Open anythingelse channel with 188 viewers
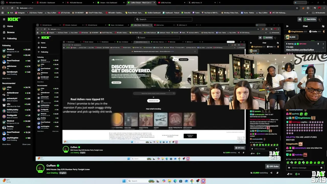 (x=16, y=139)
